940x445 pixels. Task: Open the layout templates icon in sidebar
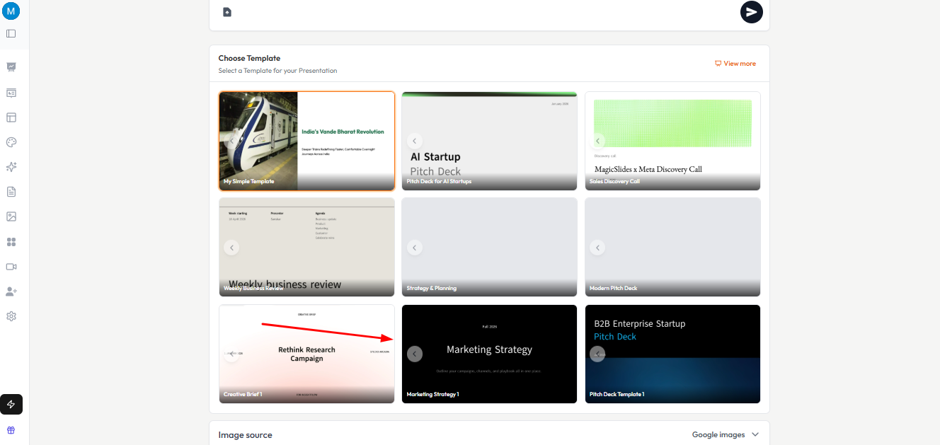pyautogui.click(x=11, y=117)
